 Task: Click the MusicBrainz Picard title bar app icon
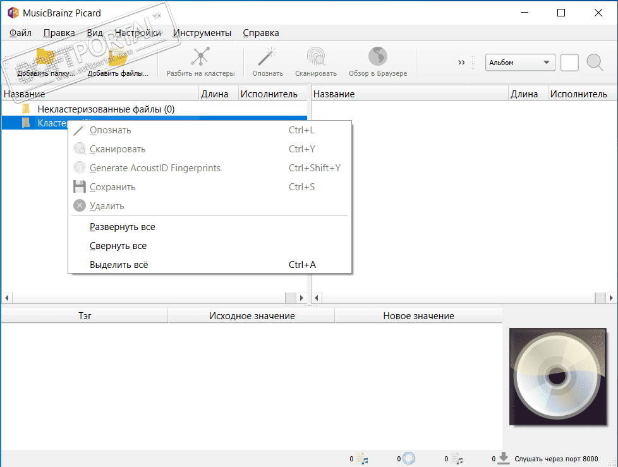pyautogui.click(x=13, y=13)
